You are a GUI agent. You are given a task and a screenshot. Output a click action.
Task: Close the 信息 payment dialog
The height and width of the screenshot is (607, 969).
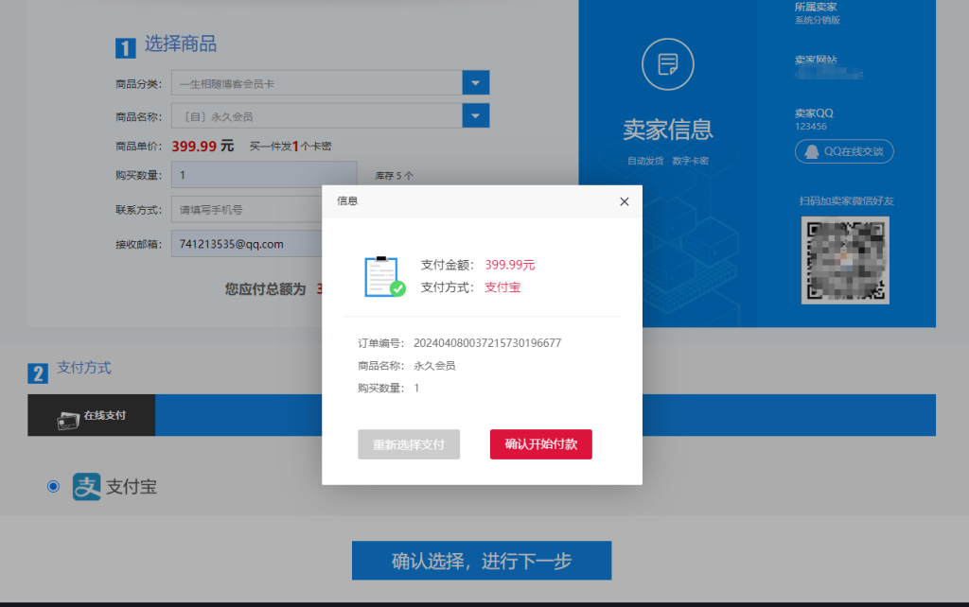point(624,201)
